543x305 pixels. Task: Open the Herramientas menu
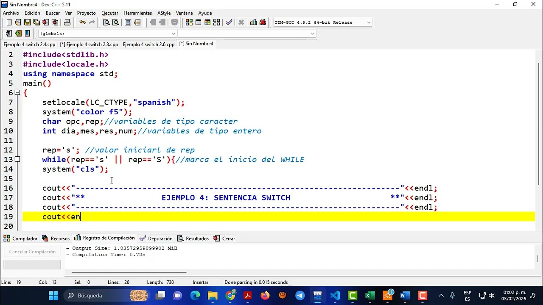coord(138,13)
